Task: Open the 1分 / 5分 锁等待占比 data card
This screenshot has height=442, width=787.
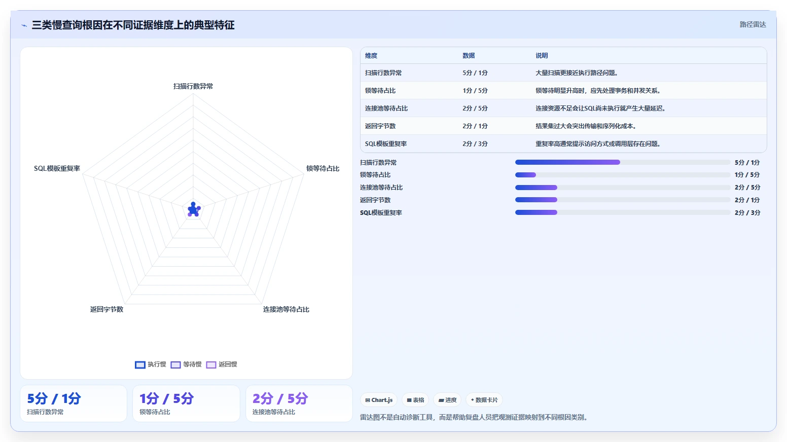Action: click(186, 403)
